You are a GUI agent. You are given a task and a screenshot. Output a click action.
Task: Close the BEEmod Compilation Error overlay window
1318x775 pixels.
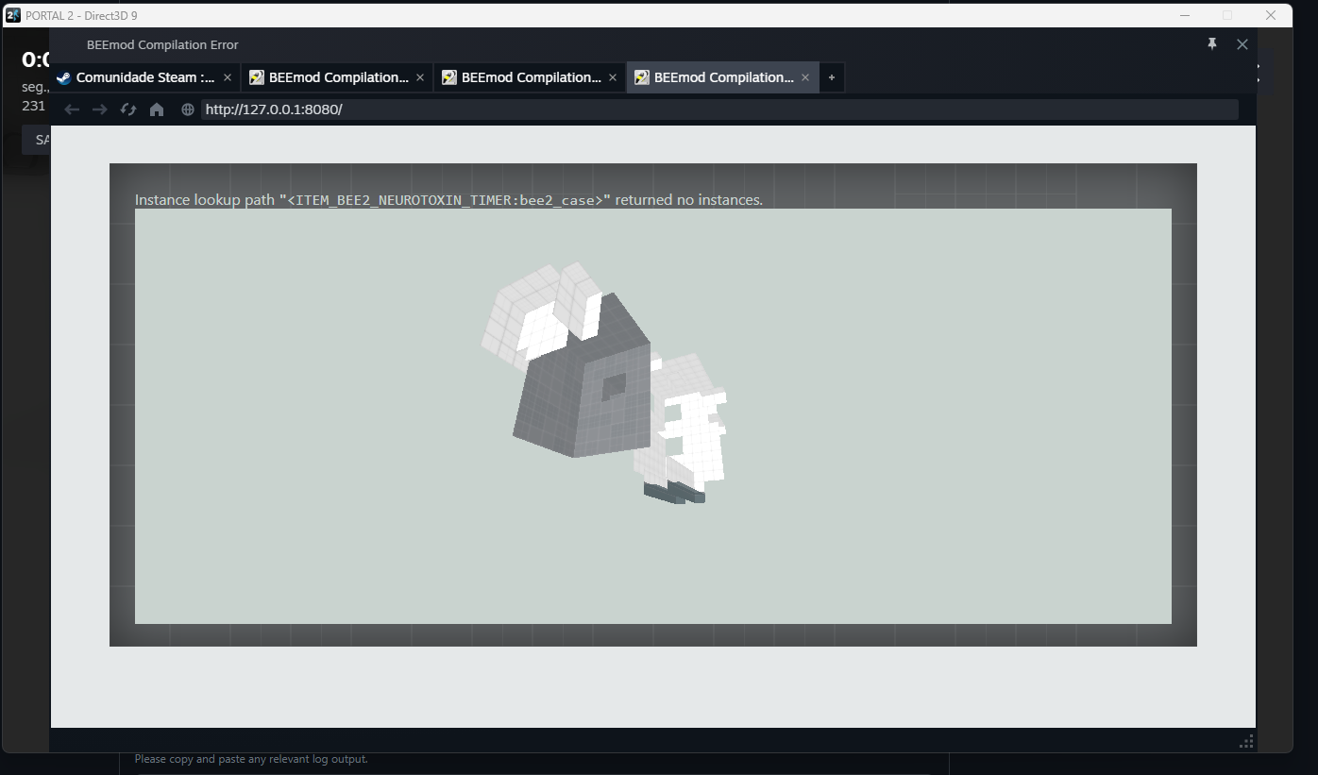1242,43
